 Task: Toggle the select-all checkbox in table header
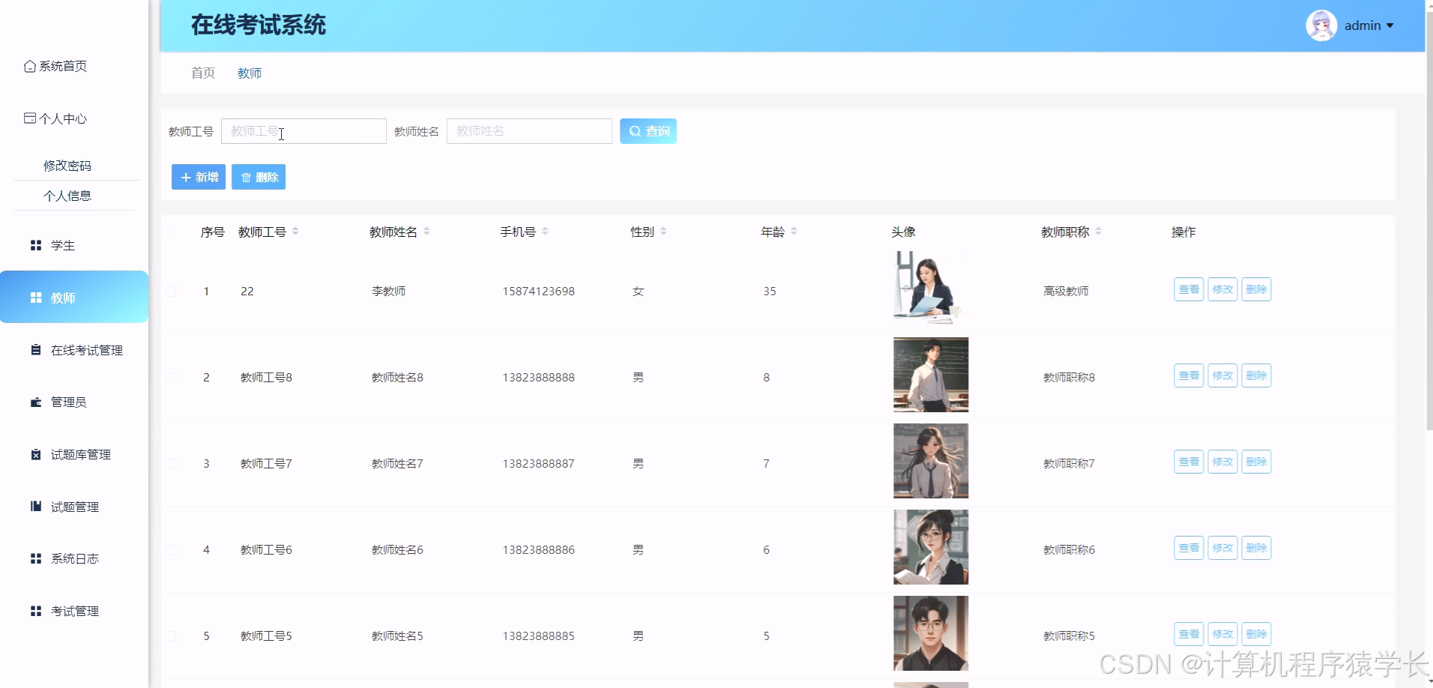pos(170,232)
